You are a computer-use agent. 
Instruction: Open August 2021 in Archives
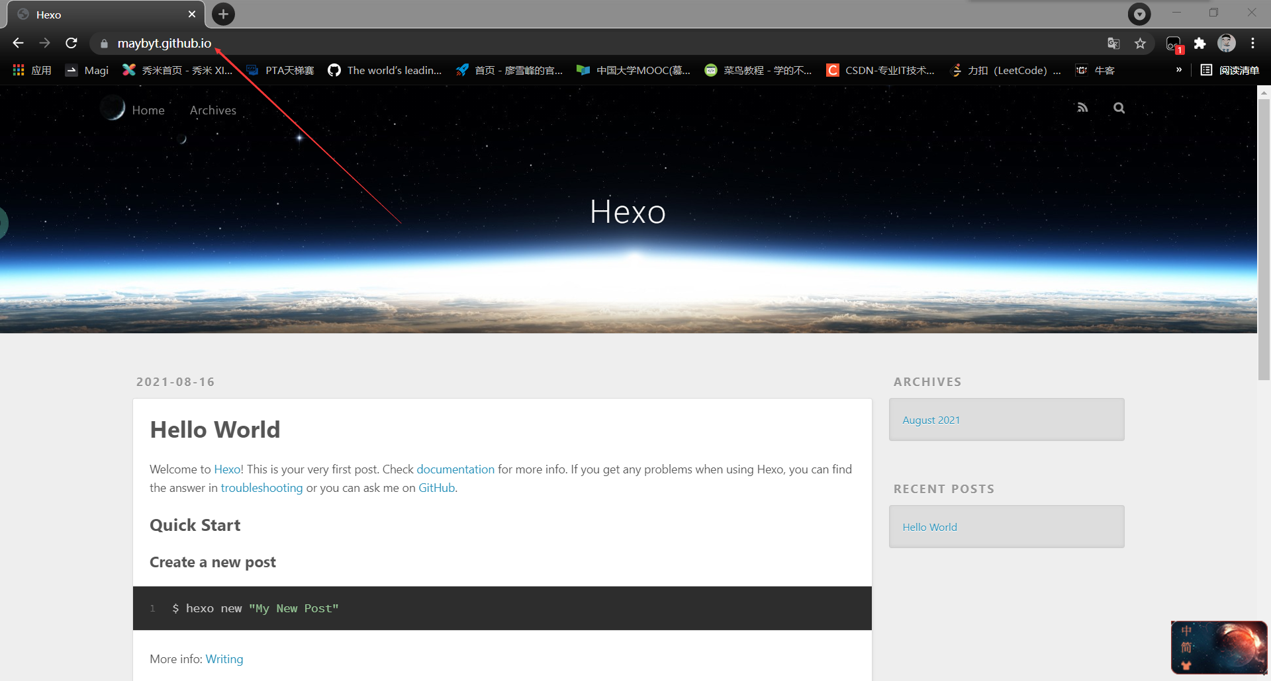tap(931, 420)
